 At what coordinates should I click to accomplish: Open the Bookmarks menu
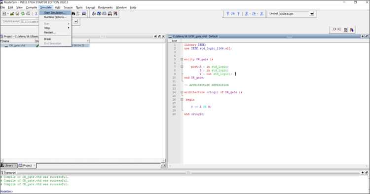pos(105,7)
